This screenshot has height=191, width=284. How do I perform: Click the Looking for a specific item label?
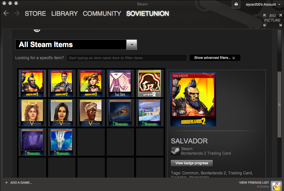coord(39,58)
